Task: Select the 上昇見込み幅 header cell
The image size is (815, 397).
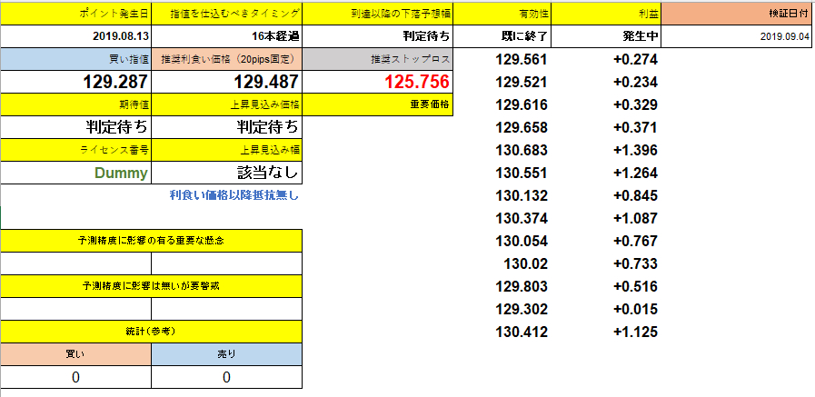Action: coord(227,150)
